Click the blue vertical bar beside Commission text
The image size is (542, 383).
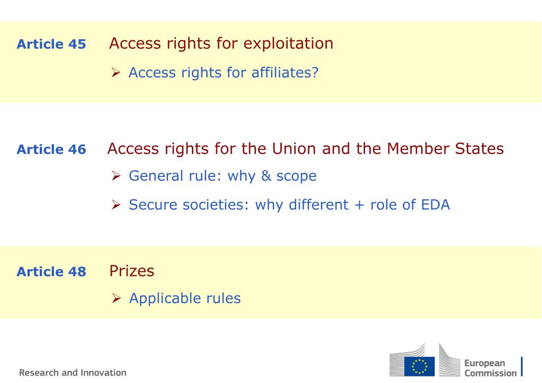click(x=522, y=367)
